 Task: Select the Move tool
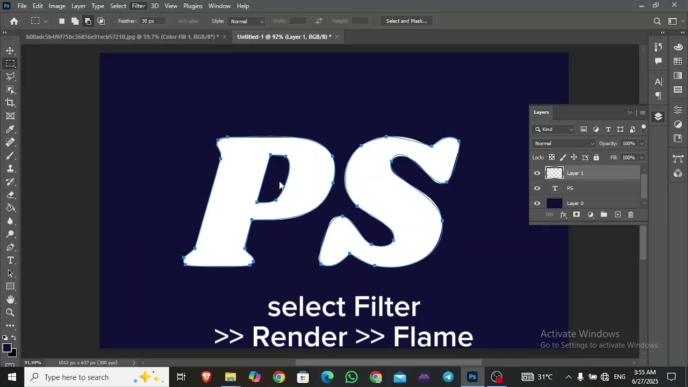click(x=10, y=51)
